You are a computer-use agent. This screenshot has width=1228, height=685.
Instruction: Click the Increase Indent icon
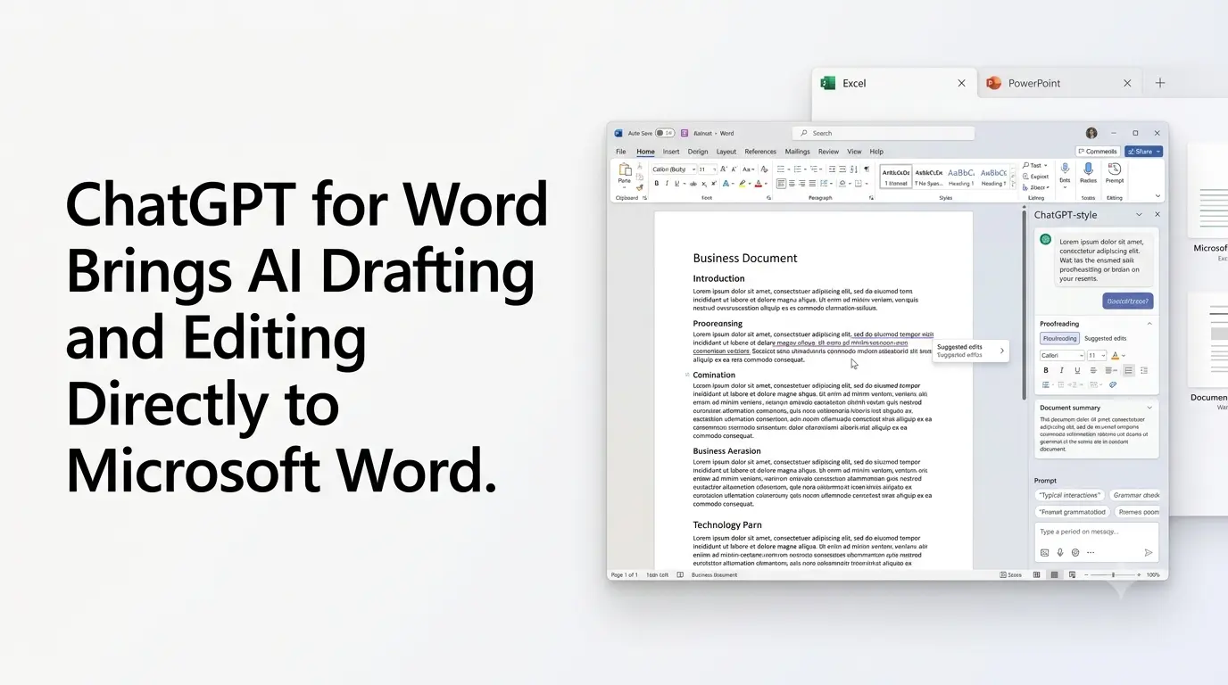point(842,169)
